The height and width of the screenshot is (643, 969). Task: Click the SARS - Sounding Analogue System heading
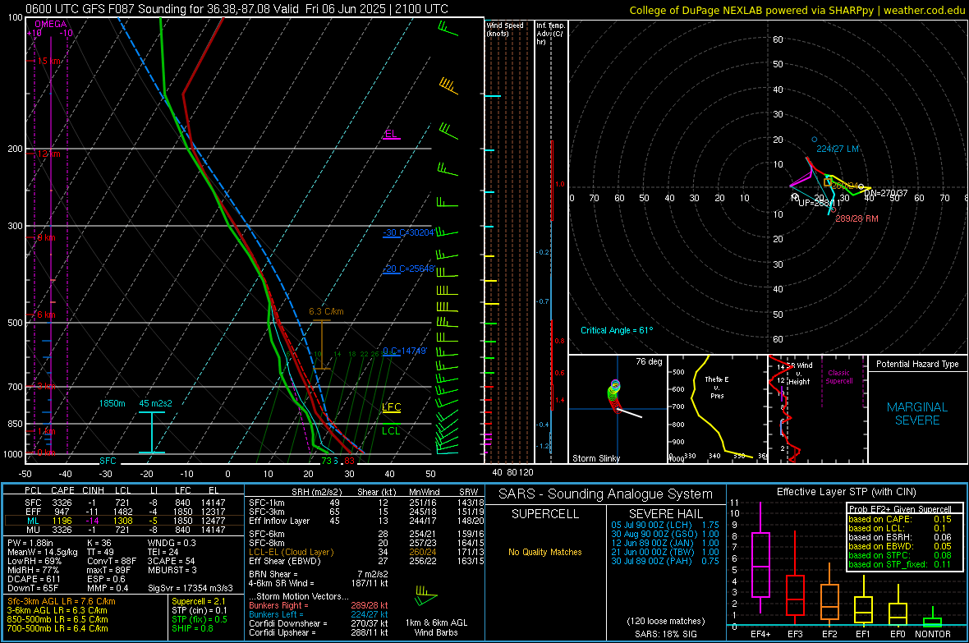tap(606, 494)
